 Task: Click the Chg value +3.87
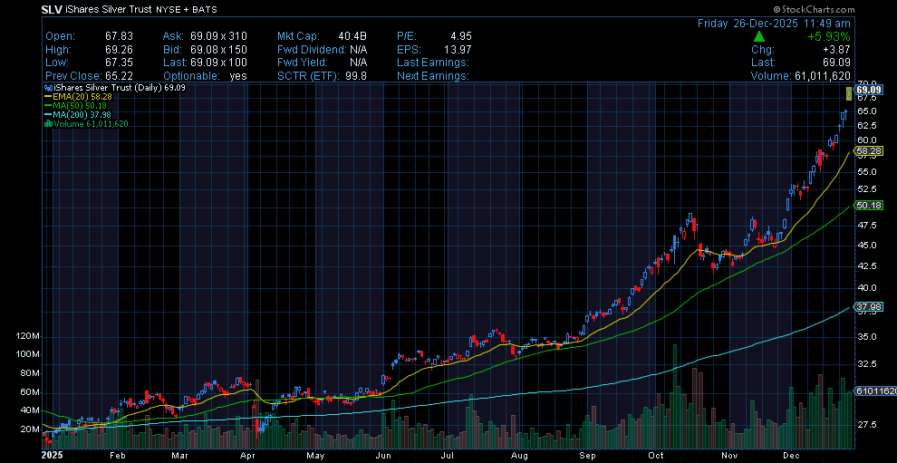click(835, 50)
